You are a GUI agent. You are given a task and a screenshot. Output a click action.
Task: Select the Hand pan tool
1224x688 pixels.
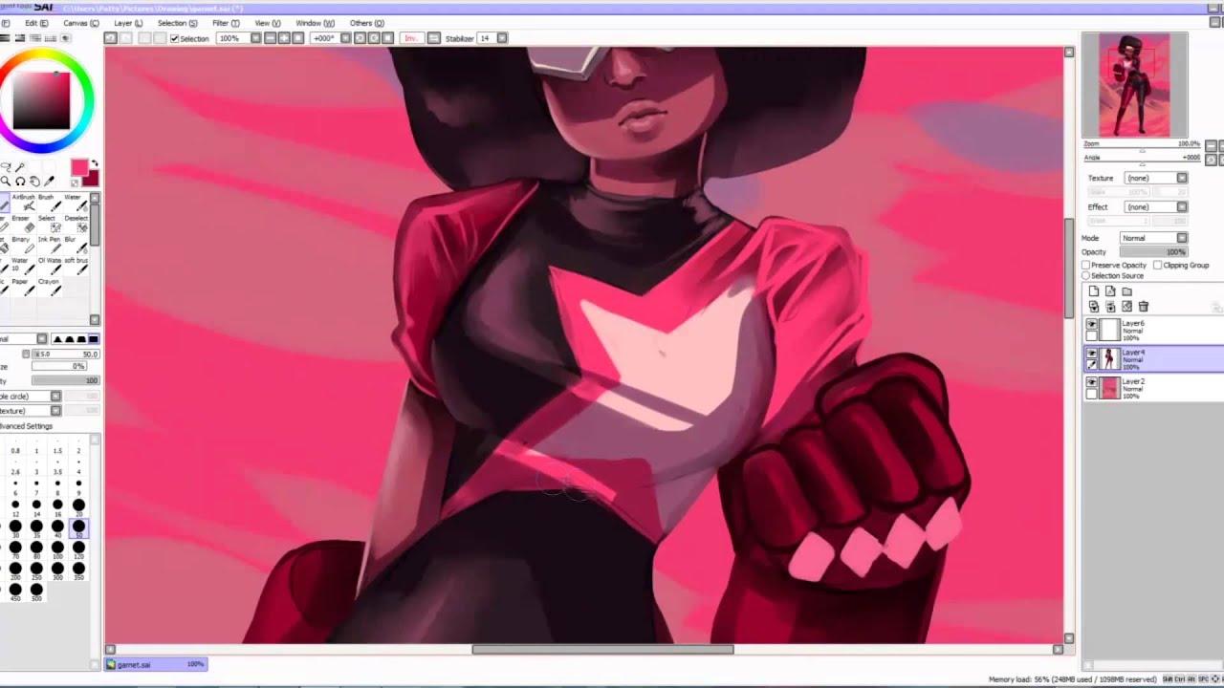click(x=34, y=181)
